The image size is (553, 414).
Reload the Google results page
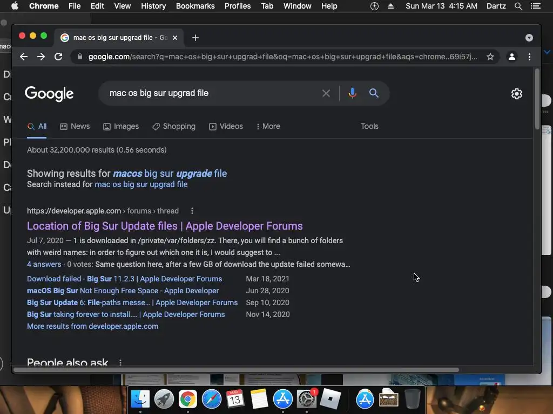[58, 57]
